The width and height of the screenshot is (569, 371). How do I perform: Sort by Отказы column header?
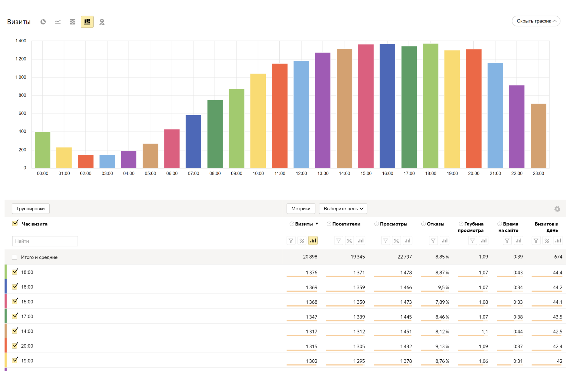(436, 224)
